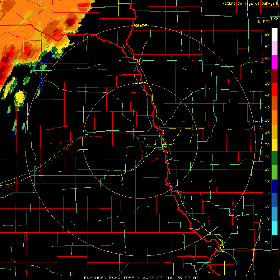This screenshot has width=280, height=280.
Task: Click legend value 18
Action: point(267,182)
